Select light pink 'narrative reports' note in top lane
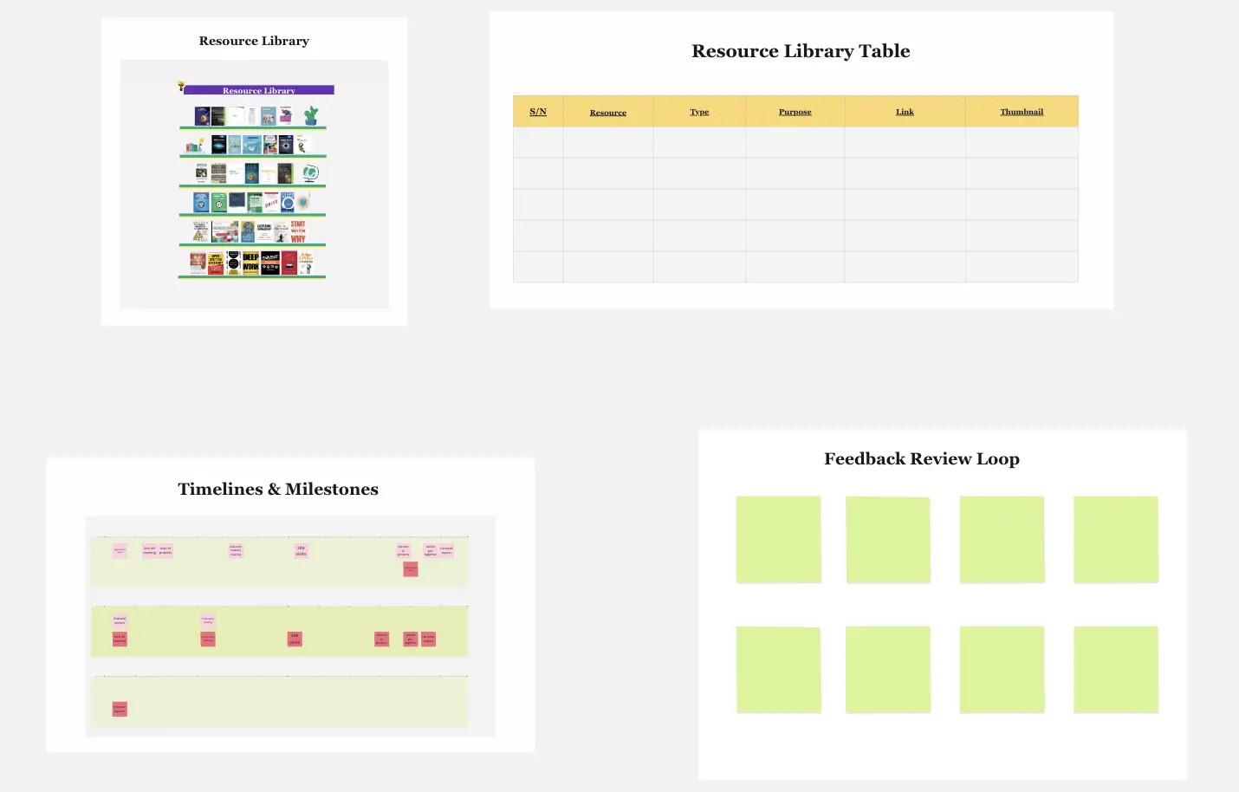 point(446,550)
